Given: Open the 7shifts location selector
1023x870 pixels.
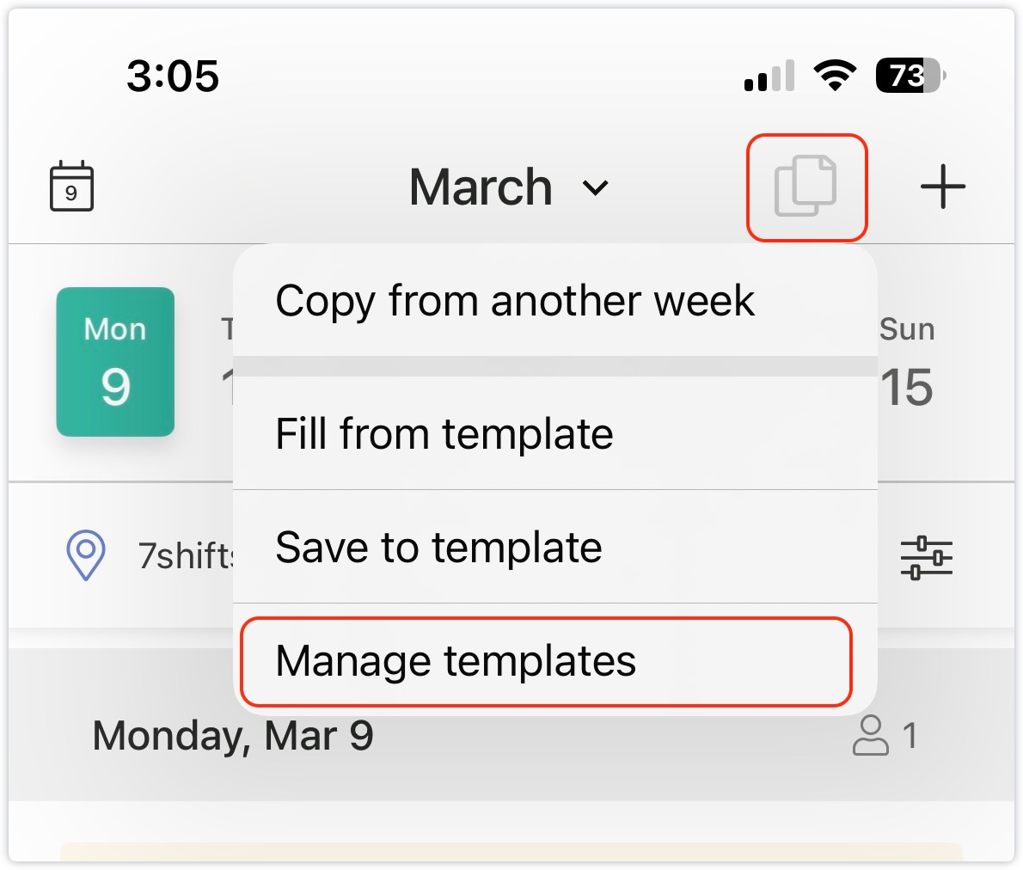Looking at the screenshot, I should [x=186, y=556].
